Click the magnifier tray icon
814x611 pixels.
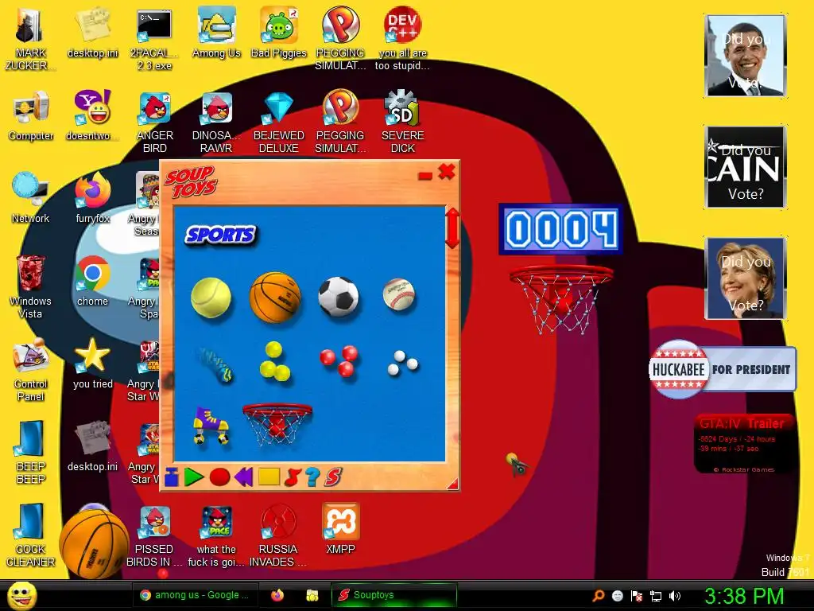click(x=598, y=595)
